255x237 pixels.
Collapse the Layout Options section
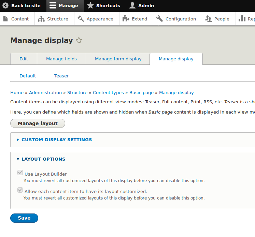tap(43, 159)
